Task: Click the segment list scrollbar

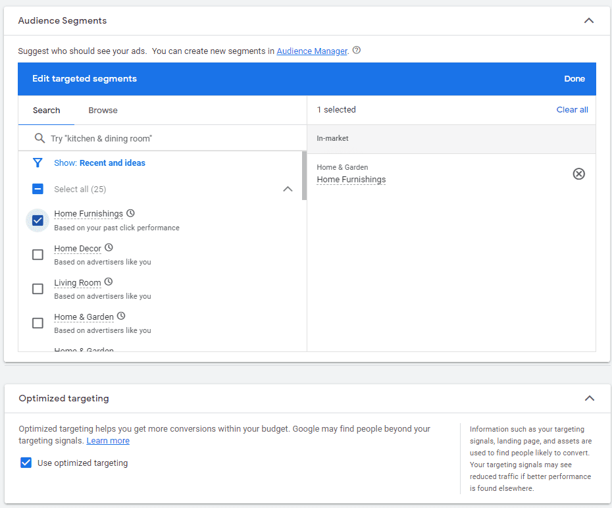Action: pyautogui.click(x=304, y=176)
